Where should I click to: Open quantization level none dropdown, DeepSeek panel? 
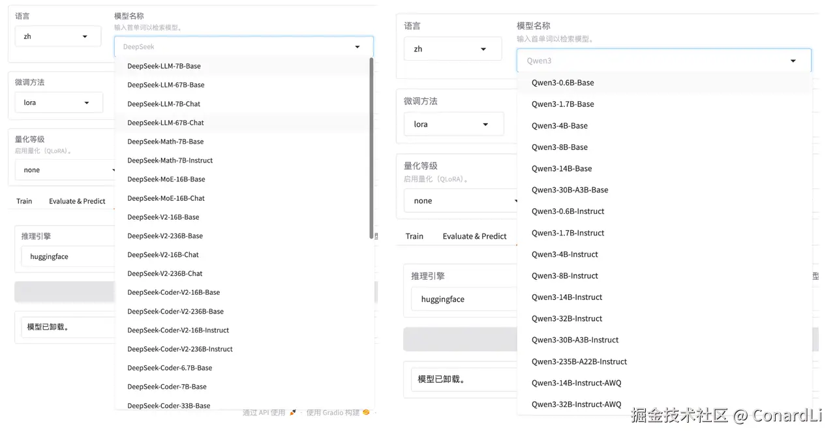(x=65, y=170)
